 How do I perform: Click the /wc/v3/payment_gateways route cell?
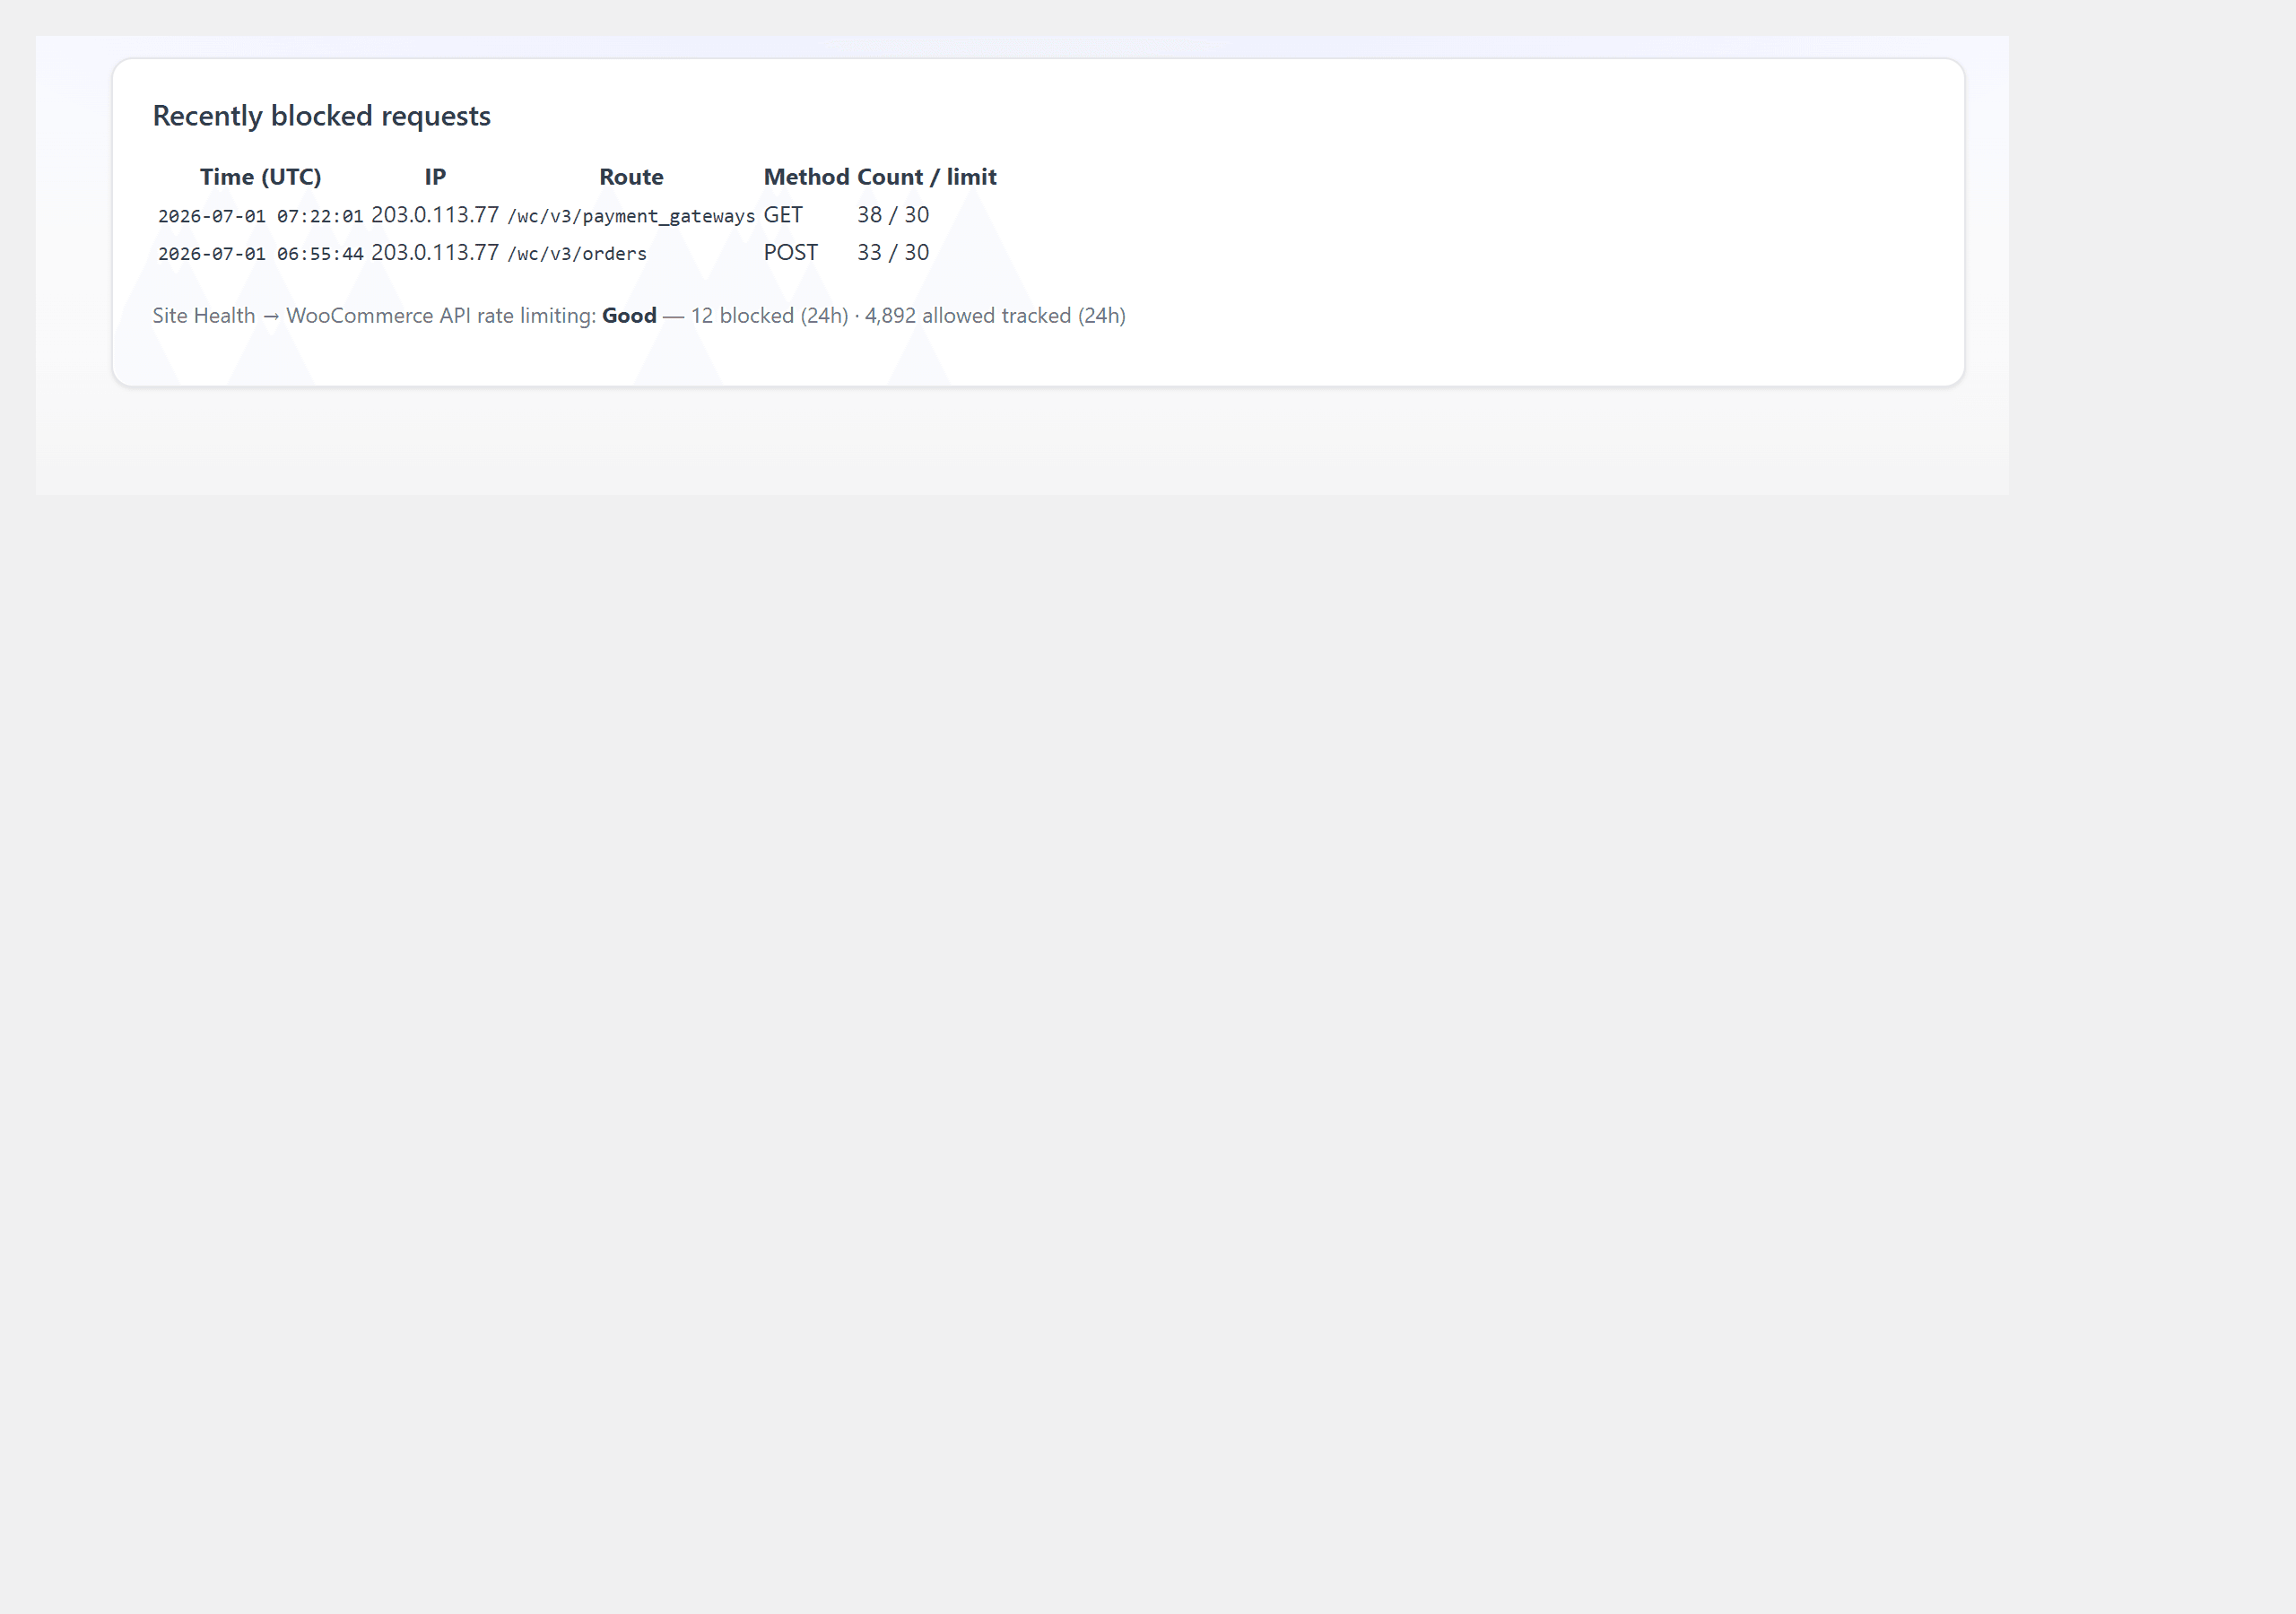pos(631,216)
